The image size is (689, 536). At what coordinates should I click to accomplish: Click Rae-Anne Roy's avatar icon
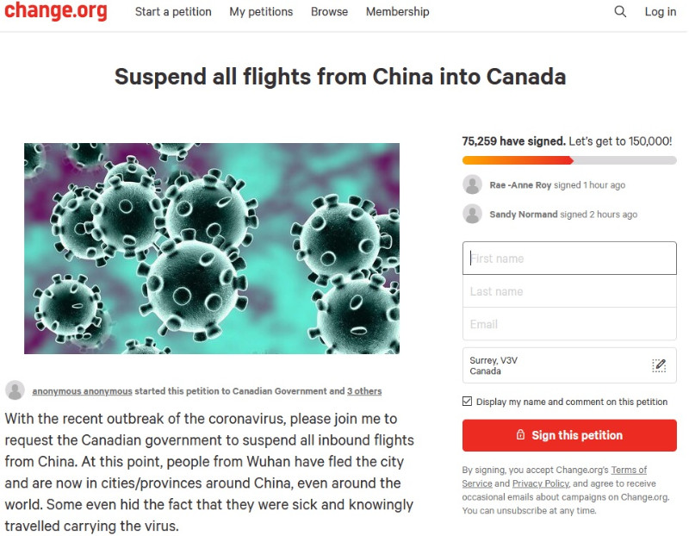coord(472,184)
